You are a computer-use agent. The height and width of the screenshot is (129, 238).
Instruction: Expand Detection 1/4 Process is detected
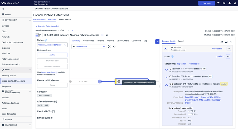tap(166, 70)
